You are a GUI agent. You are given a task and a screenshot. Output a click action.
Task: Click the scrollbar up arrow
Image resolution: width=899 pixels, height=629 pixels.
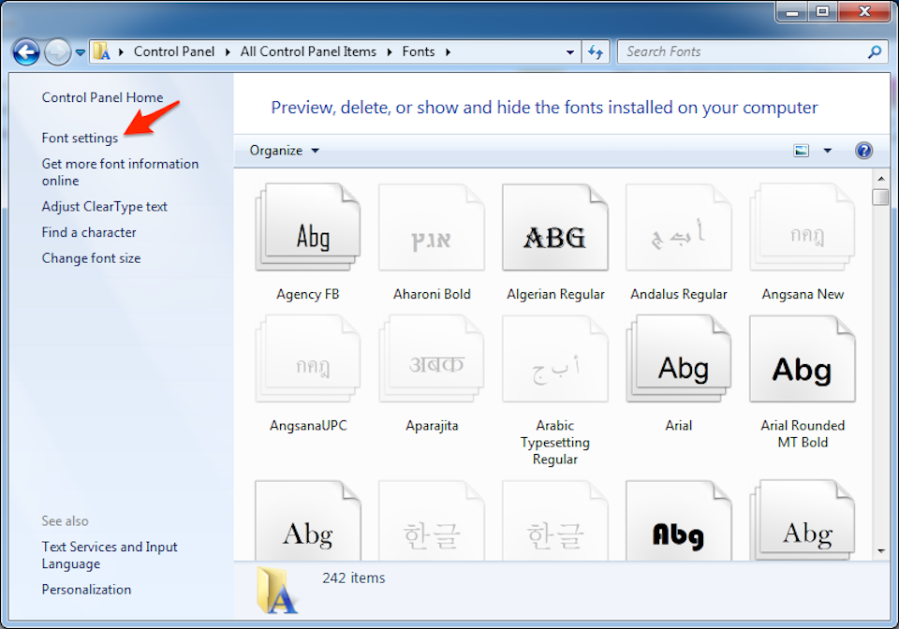(881, 179)
